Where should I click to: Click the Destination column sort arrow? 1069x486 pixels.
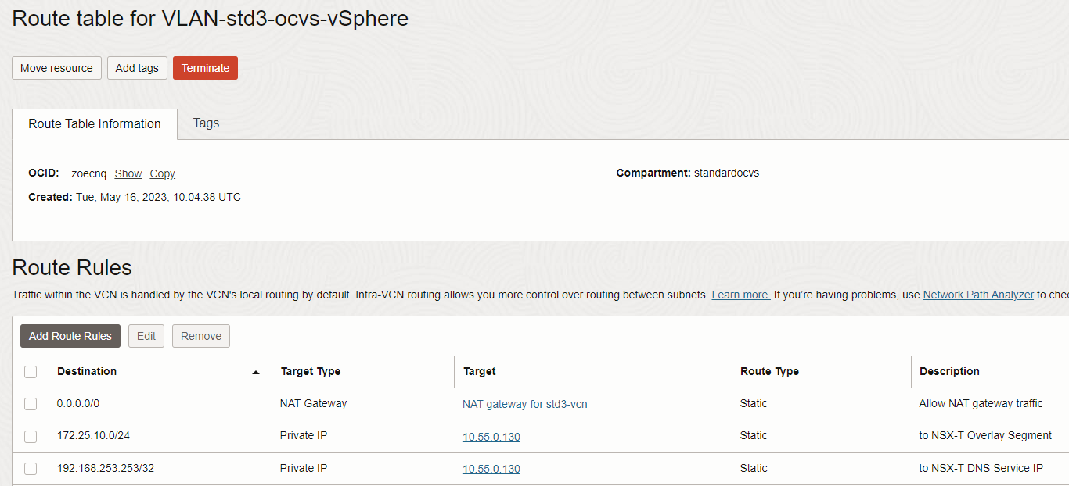pos(256,372)
